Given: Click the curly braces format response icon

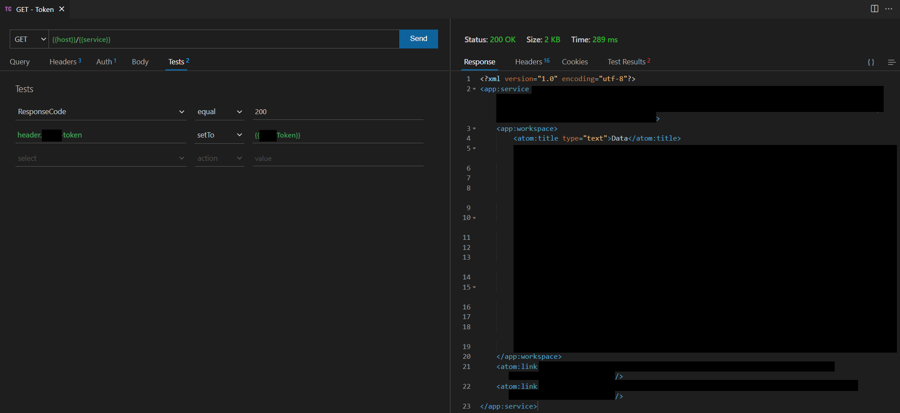Looking at the screenshot, I should click(x=870, y=62).
